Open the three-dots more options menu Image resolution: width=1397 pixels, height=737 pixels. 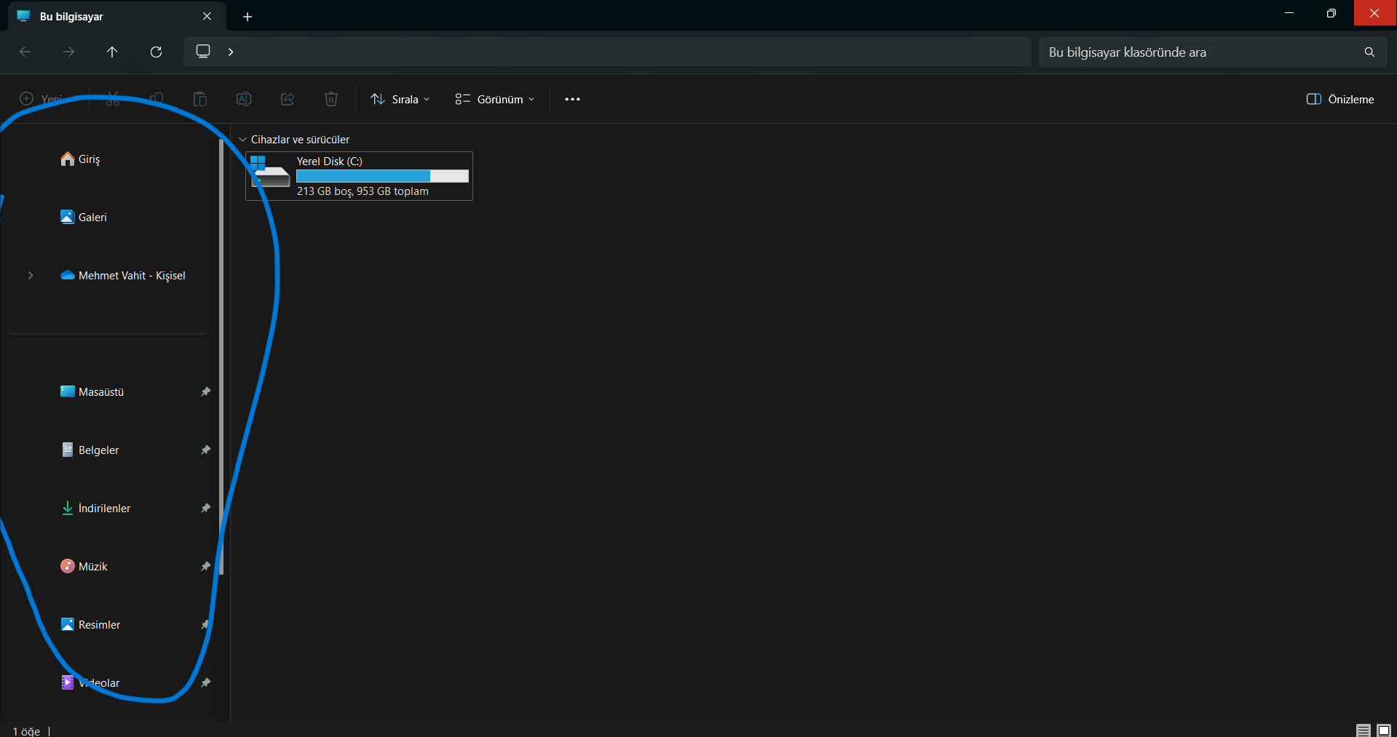coord(572,99)
